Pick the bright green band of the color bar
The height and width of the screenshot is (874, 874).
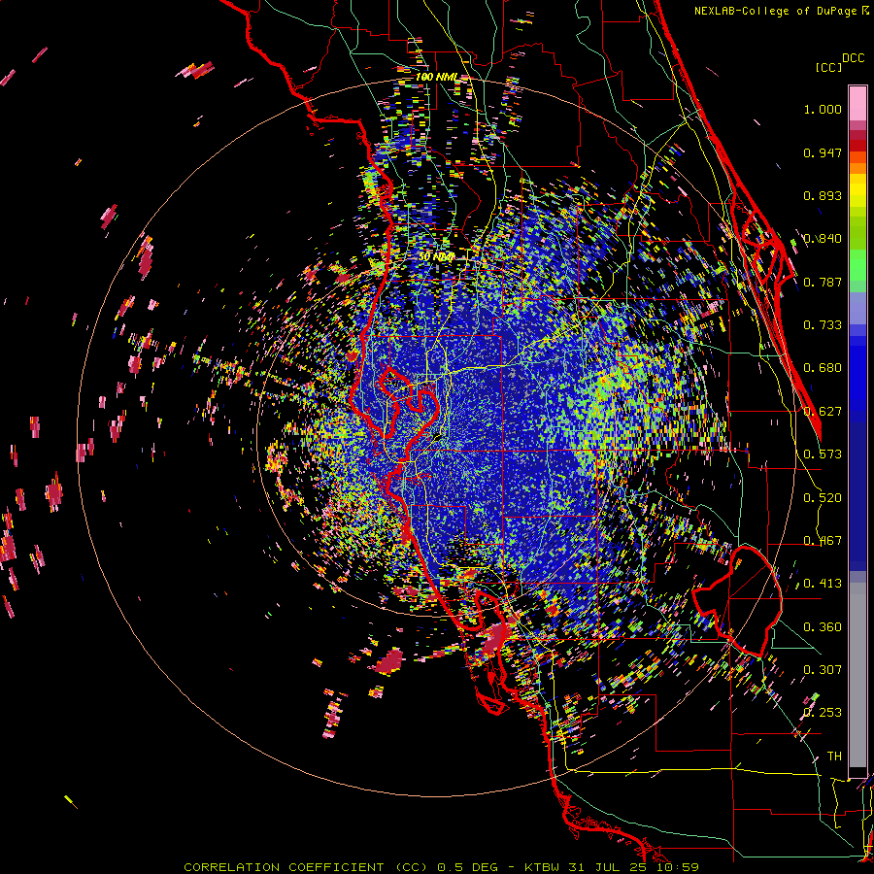(x=857, y=265)
